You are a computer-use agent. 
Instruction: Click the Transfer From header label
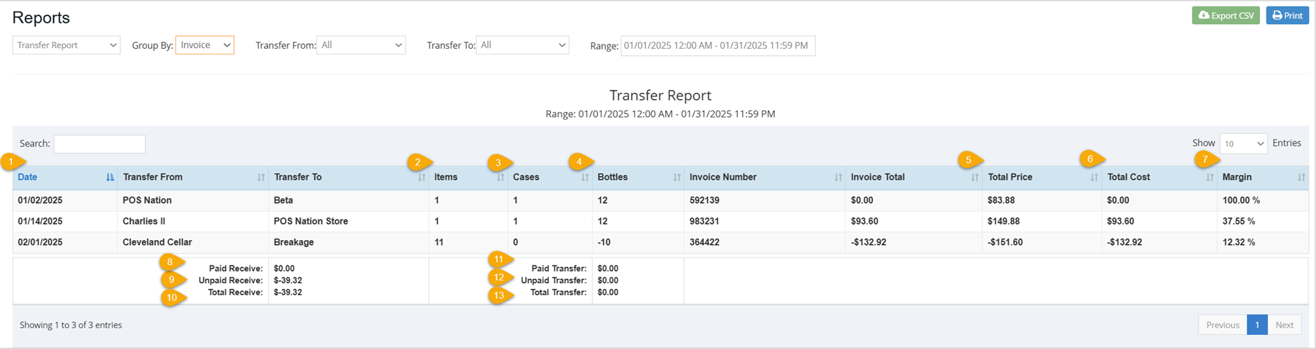(x=153, y=178)
